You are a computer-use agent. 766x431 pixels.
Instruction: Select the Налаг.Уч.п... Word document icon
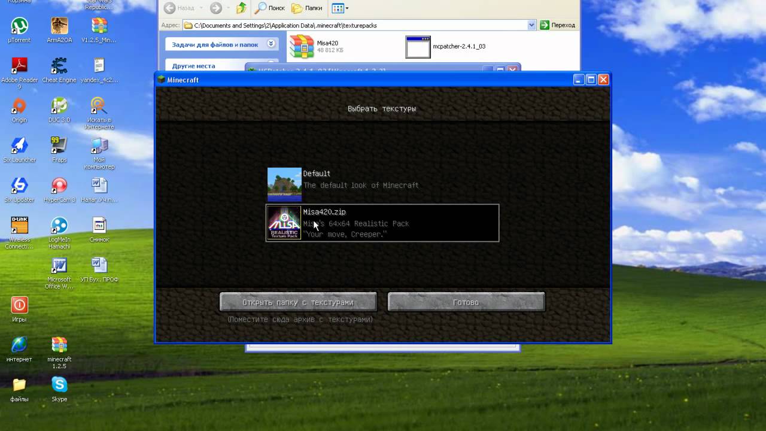[x=99, y=190]
